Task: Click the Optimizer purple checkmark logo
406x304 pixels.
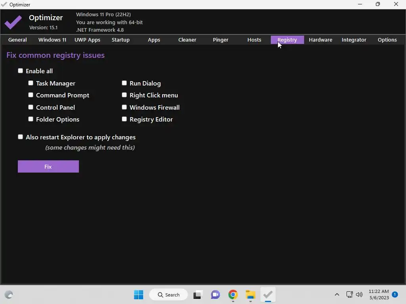Action: pos(13,22)
